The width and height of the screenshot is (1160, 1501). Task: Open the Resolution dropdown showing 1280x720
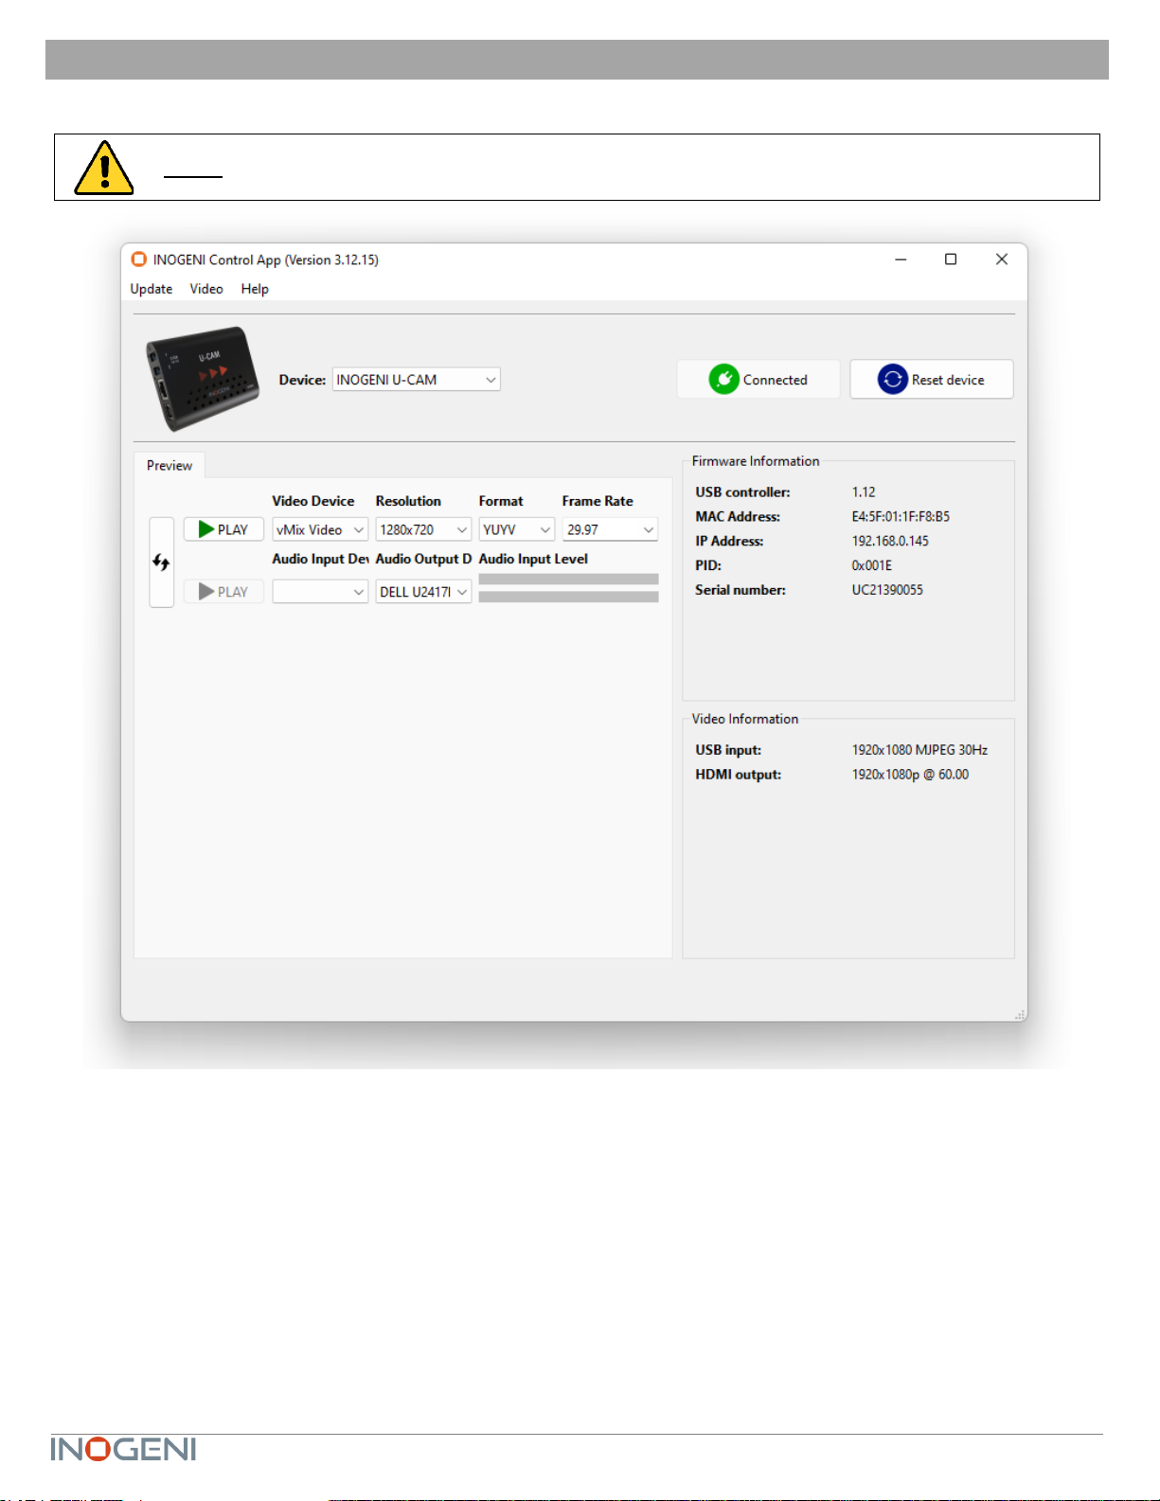point(423,529)
